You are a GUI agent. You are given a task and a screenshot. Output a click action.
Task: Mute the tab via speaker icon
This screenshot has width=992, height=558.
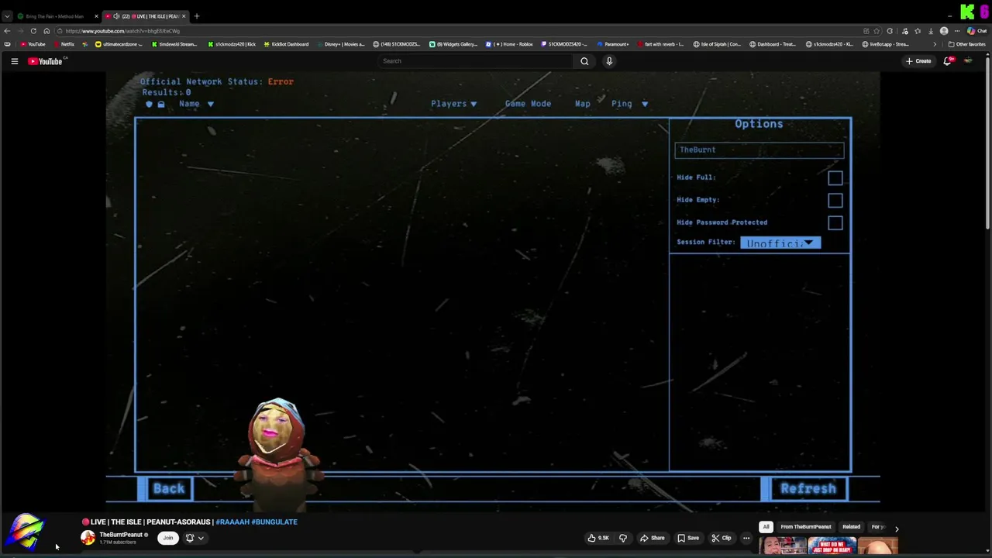tap(116, 16)
